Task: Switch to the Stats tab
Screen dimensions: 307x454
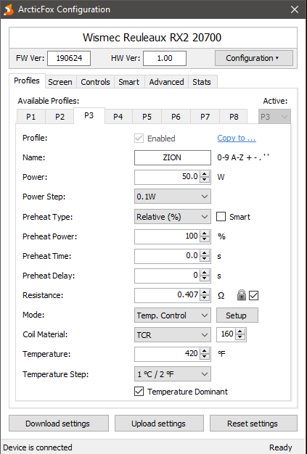Action: pyautogui.click(x=202, y=82)
